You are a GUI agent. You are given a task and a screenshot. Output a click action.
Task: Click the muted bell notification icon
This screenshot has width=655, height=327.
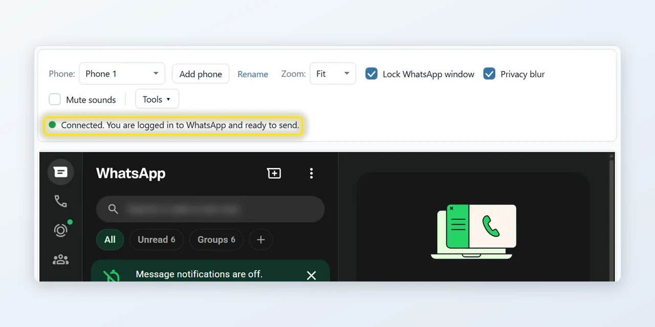click(112, 276)
